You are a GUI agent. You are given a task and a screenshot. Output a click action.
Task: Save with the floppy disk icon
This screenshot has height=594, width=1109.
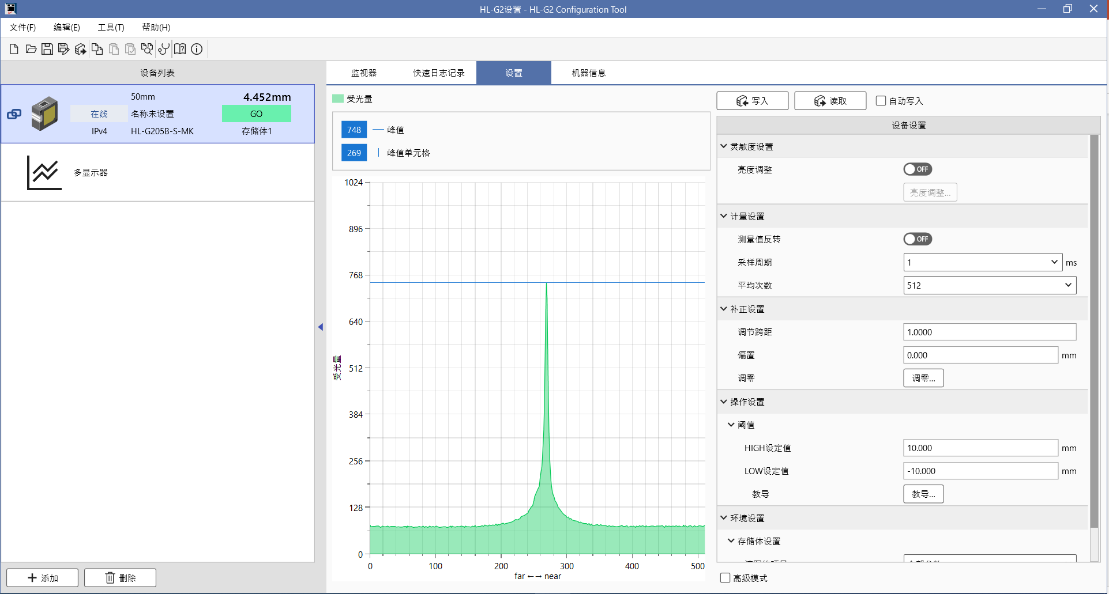47,49
